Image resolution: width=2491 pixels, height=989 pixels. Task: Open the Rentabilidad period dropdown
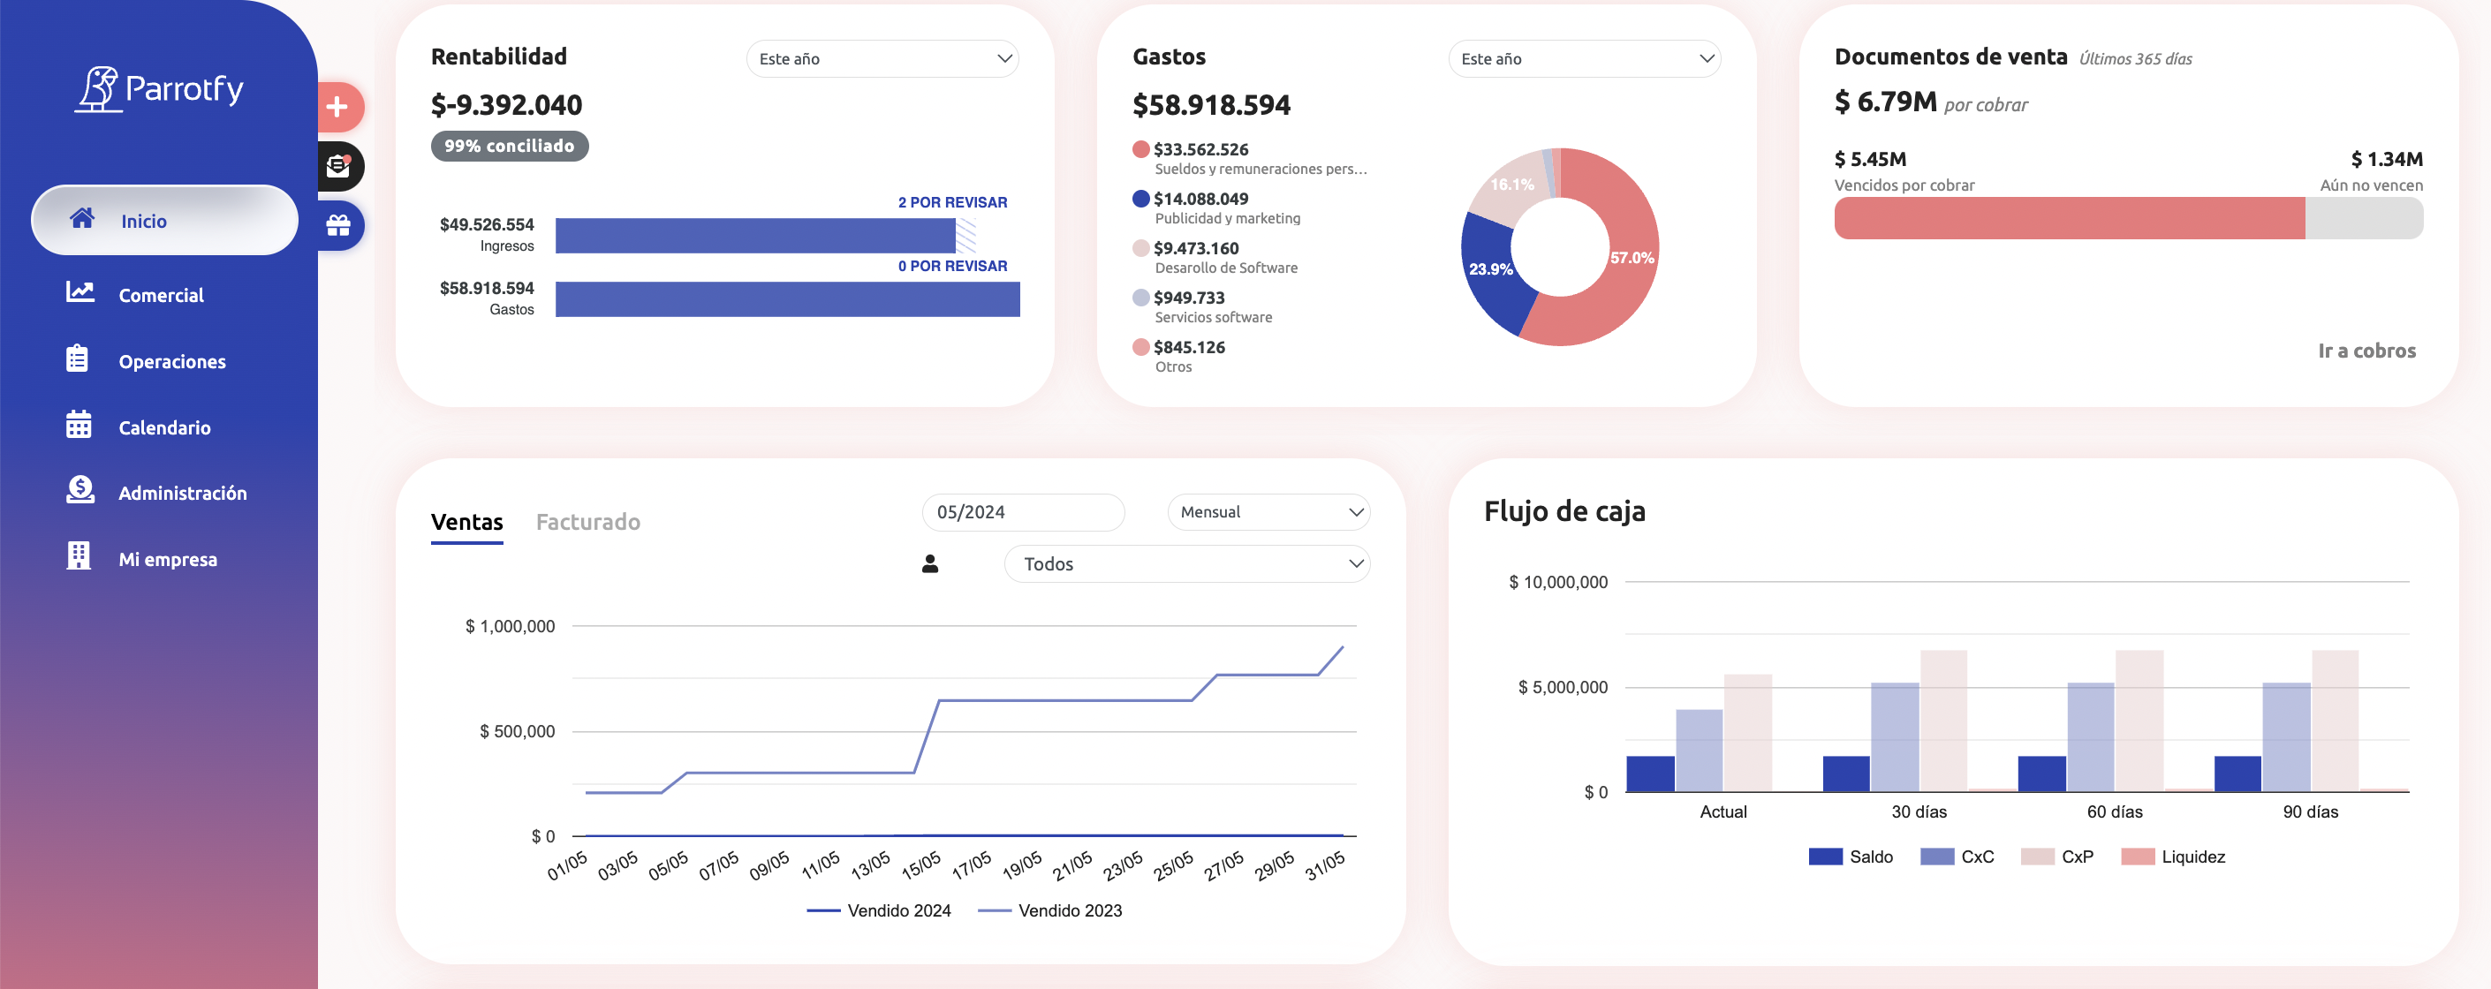[x=882, y=59]
